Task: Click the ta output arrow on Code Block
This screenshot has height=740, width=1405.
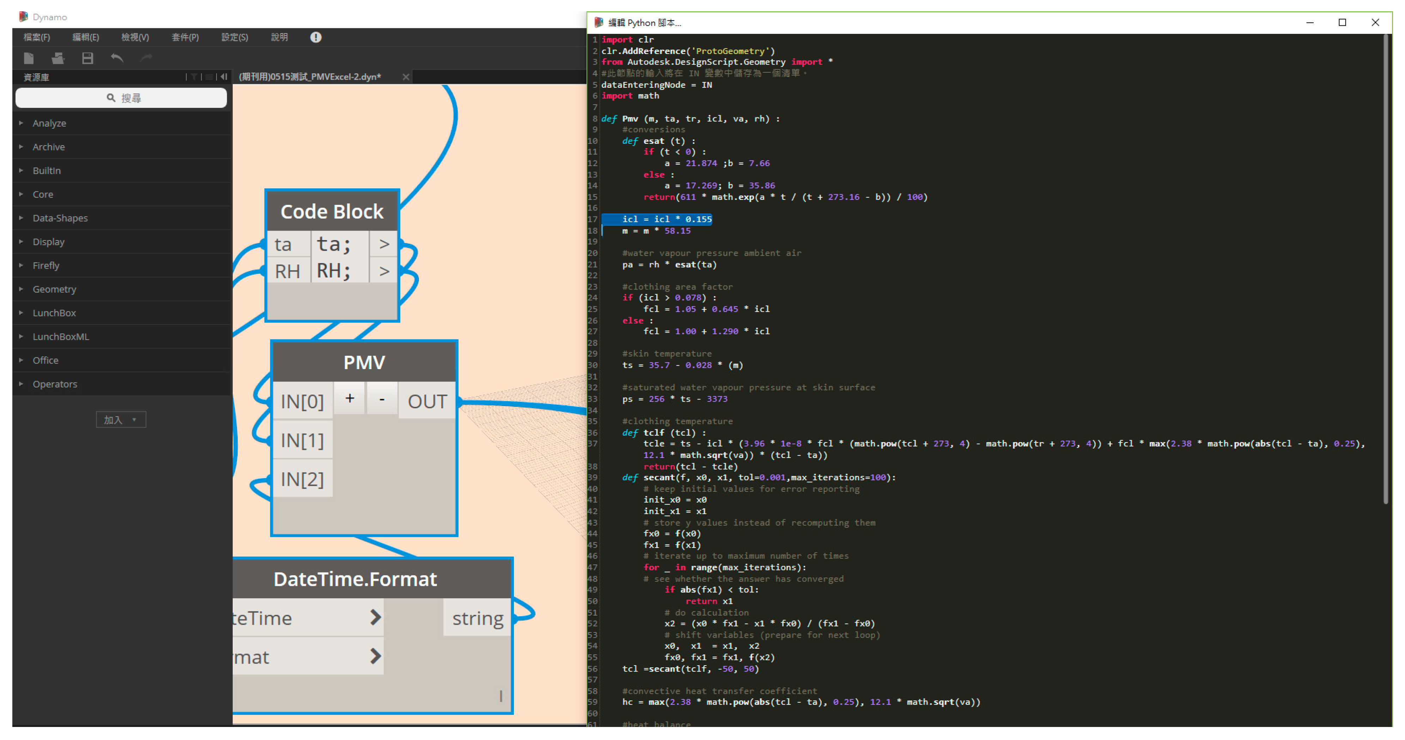Action: click(x=384, y=244)
